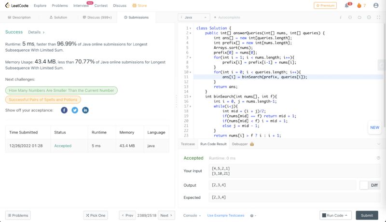Click the curly braces format icon
Viewport: 386px width, 222px height.
350,17
